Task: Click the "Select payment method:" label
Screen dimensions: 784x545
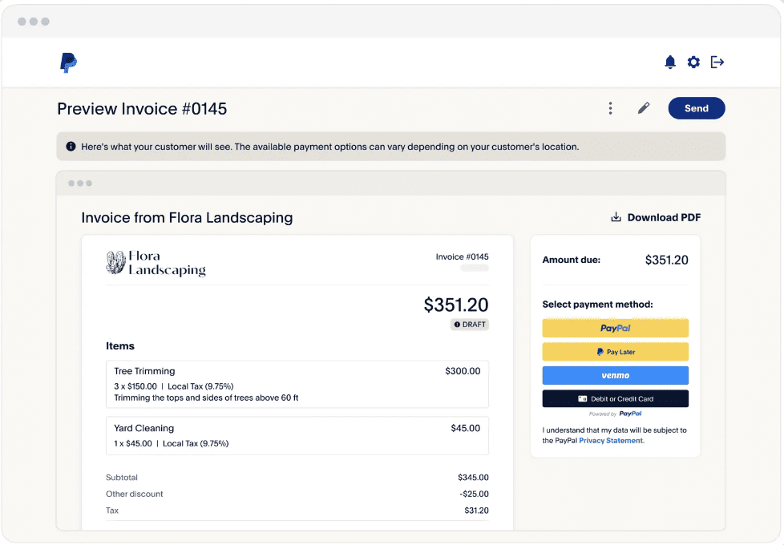Action: coord(597,305)
